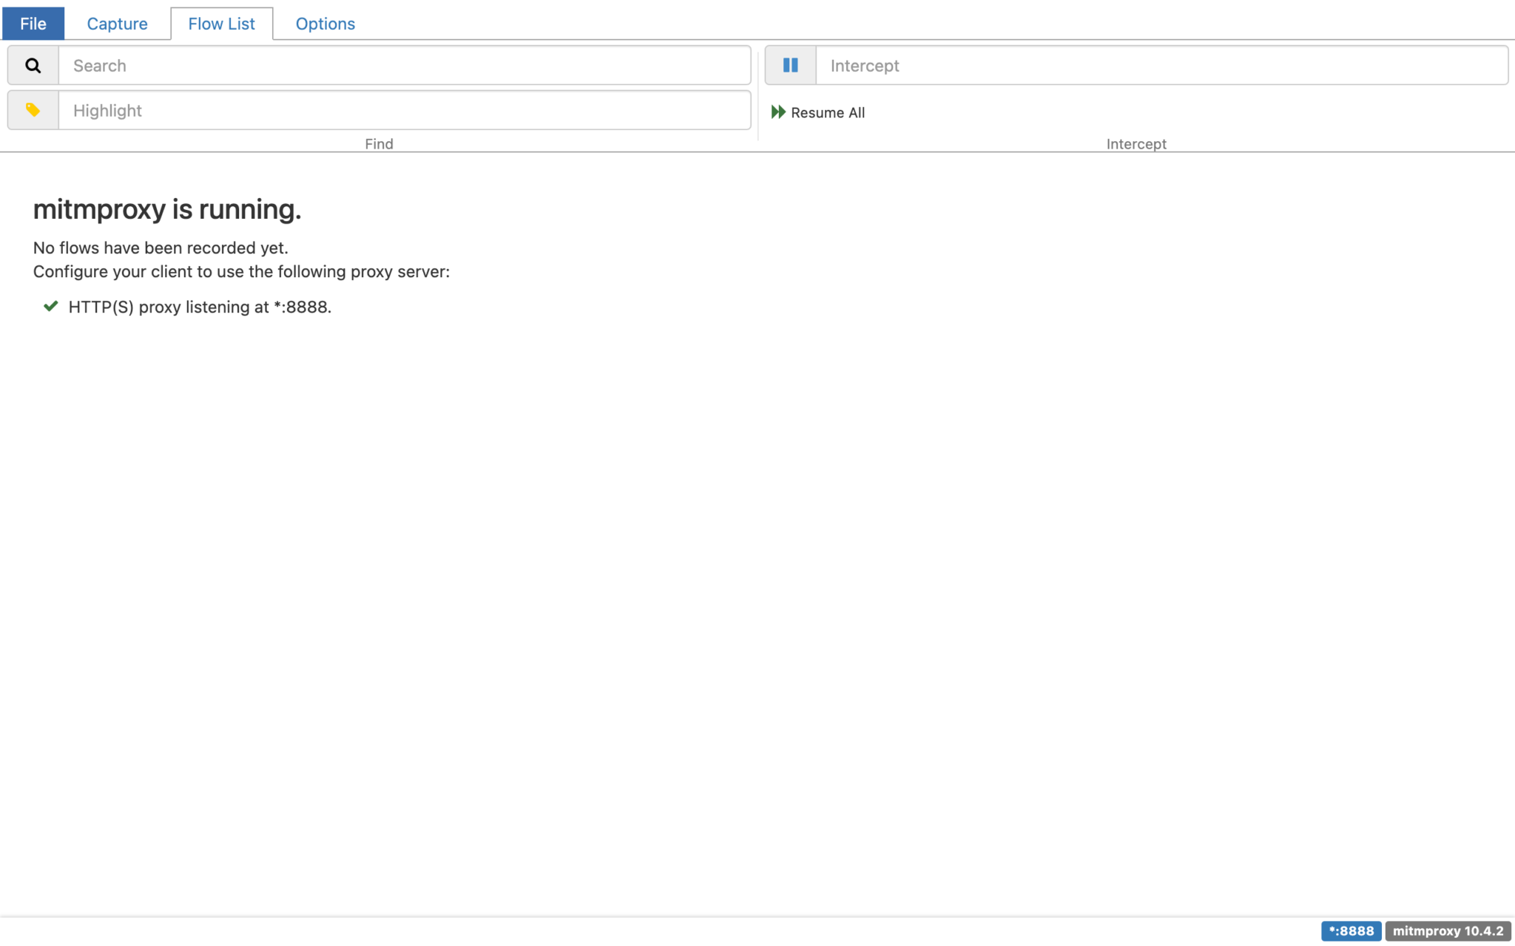The height and width of the screenshot is (946, 1515).
Task: Click into the Highlight input field
Action: click(404, 110)
